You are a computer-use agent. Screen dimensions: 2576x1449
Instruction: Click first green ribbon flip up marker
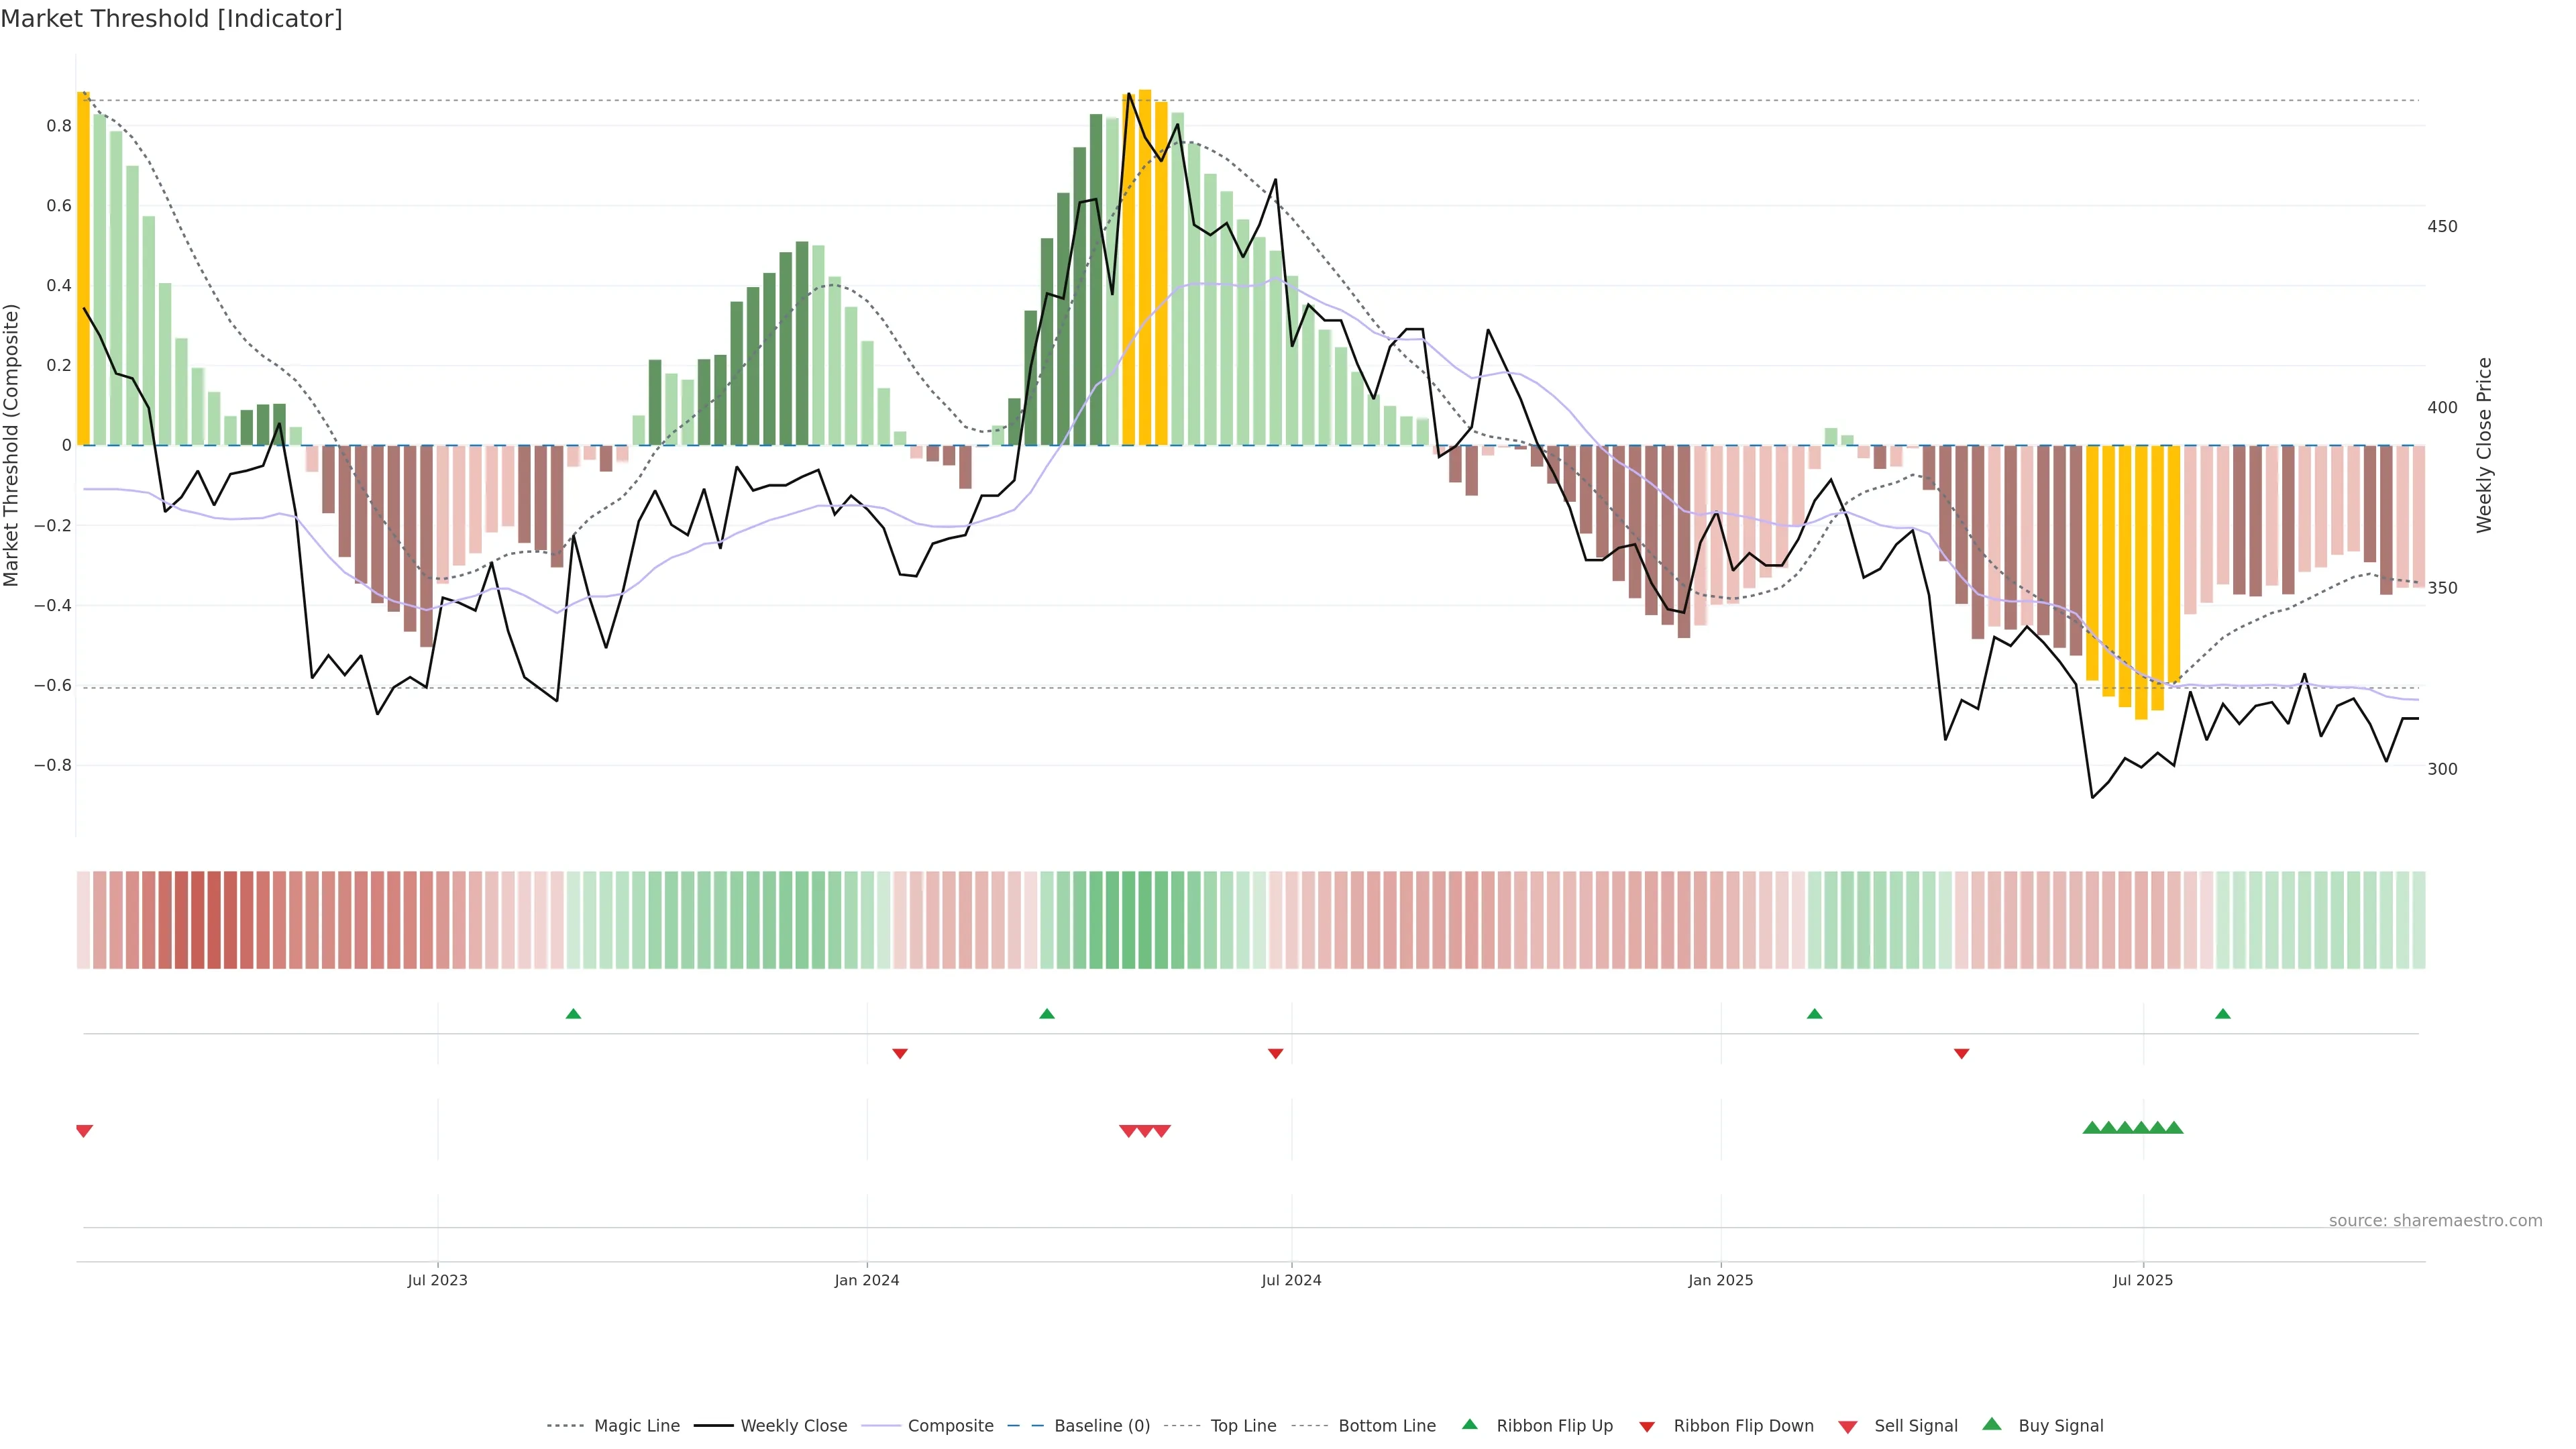tap(573, 1014)
